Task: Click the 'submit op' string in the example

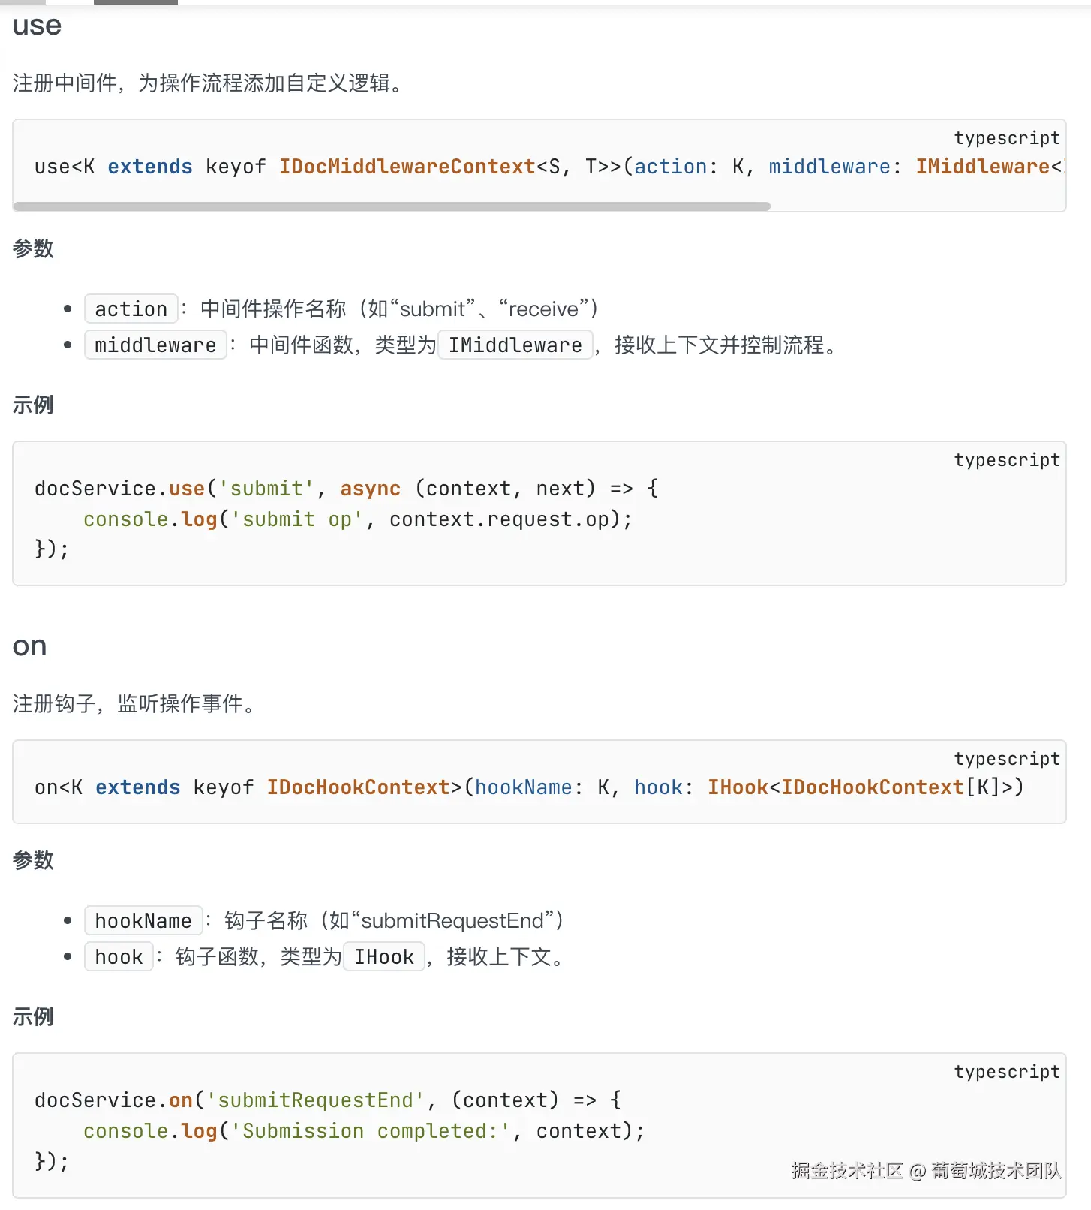Action: pyautogui.click(x=297, y=519)
